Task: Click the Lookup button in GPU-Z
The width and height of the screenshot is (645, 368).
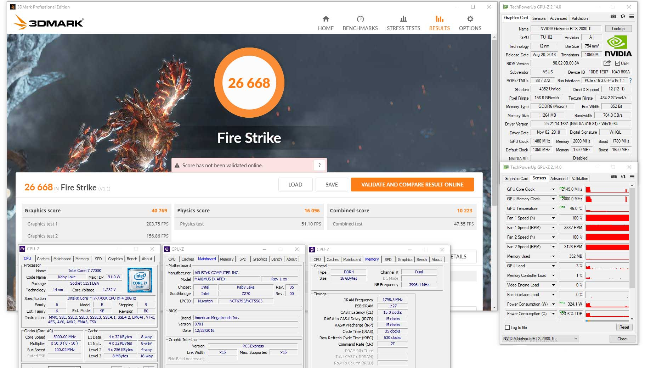Action: (x=618, y=28)
